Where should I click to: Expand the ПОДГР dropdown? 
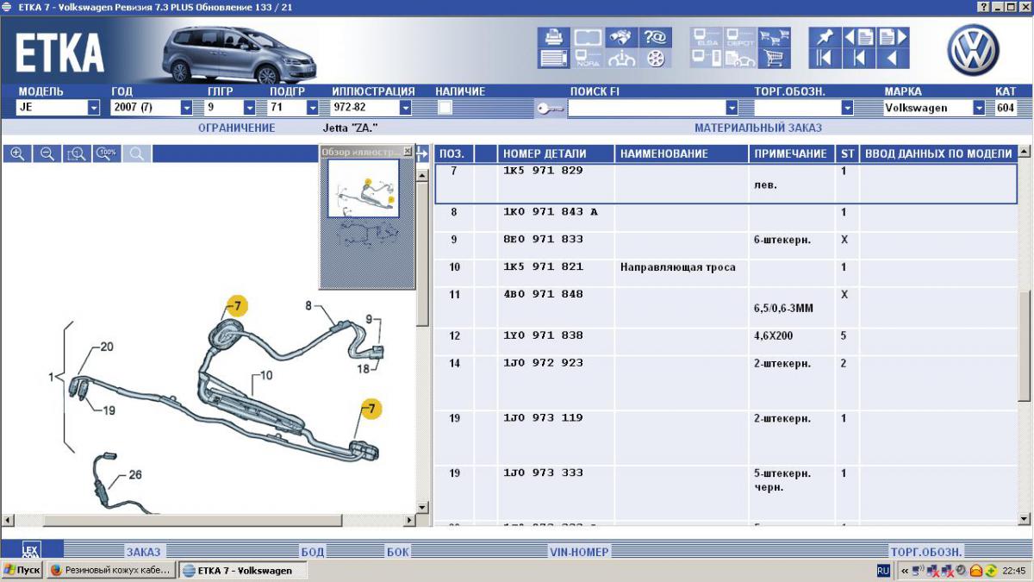pyautogui.click(x=314, y=108)
